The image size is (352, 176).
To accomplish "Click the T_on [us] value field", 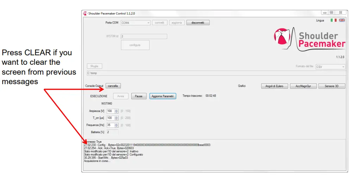I will 111,118.
